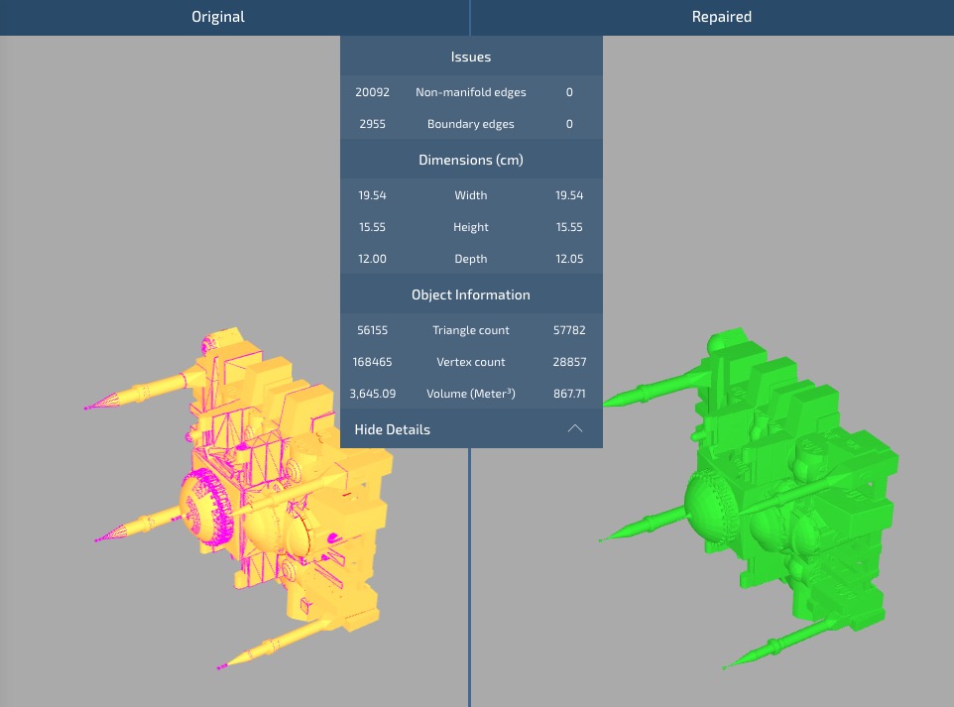This screenshot has width=954, height=707.
Task: Click the repaired Depth value 12.05
Action: coord(569,259)
